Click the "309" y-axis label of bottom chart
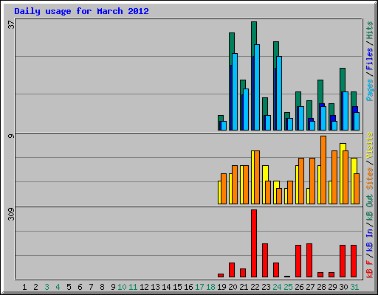The image size is (378, 295). [11, 214]
